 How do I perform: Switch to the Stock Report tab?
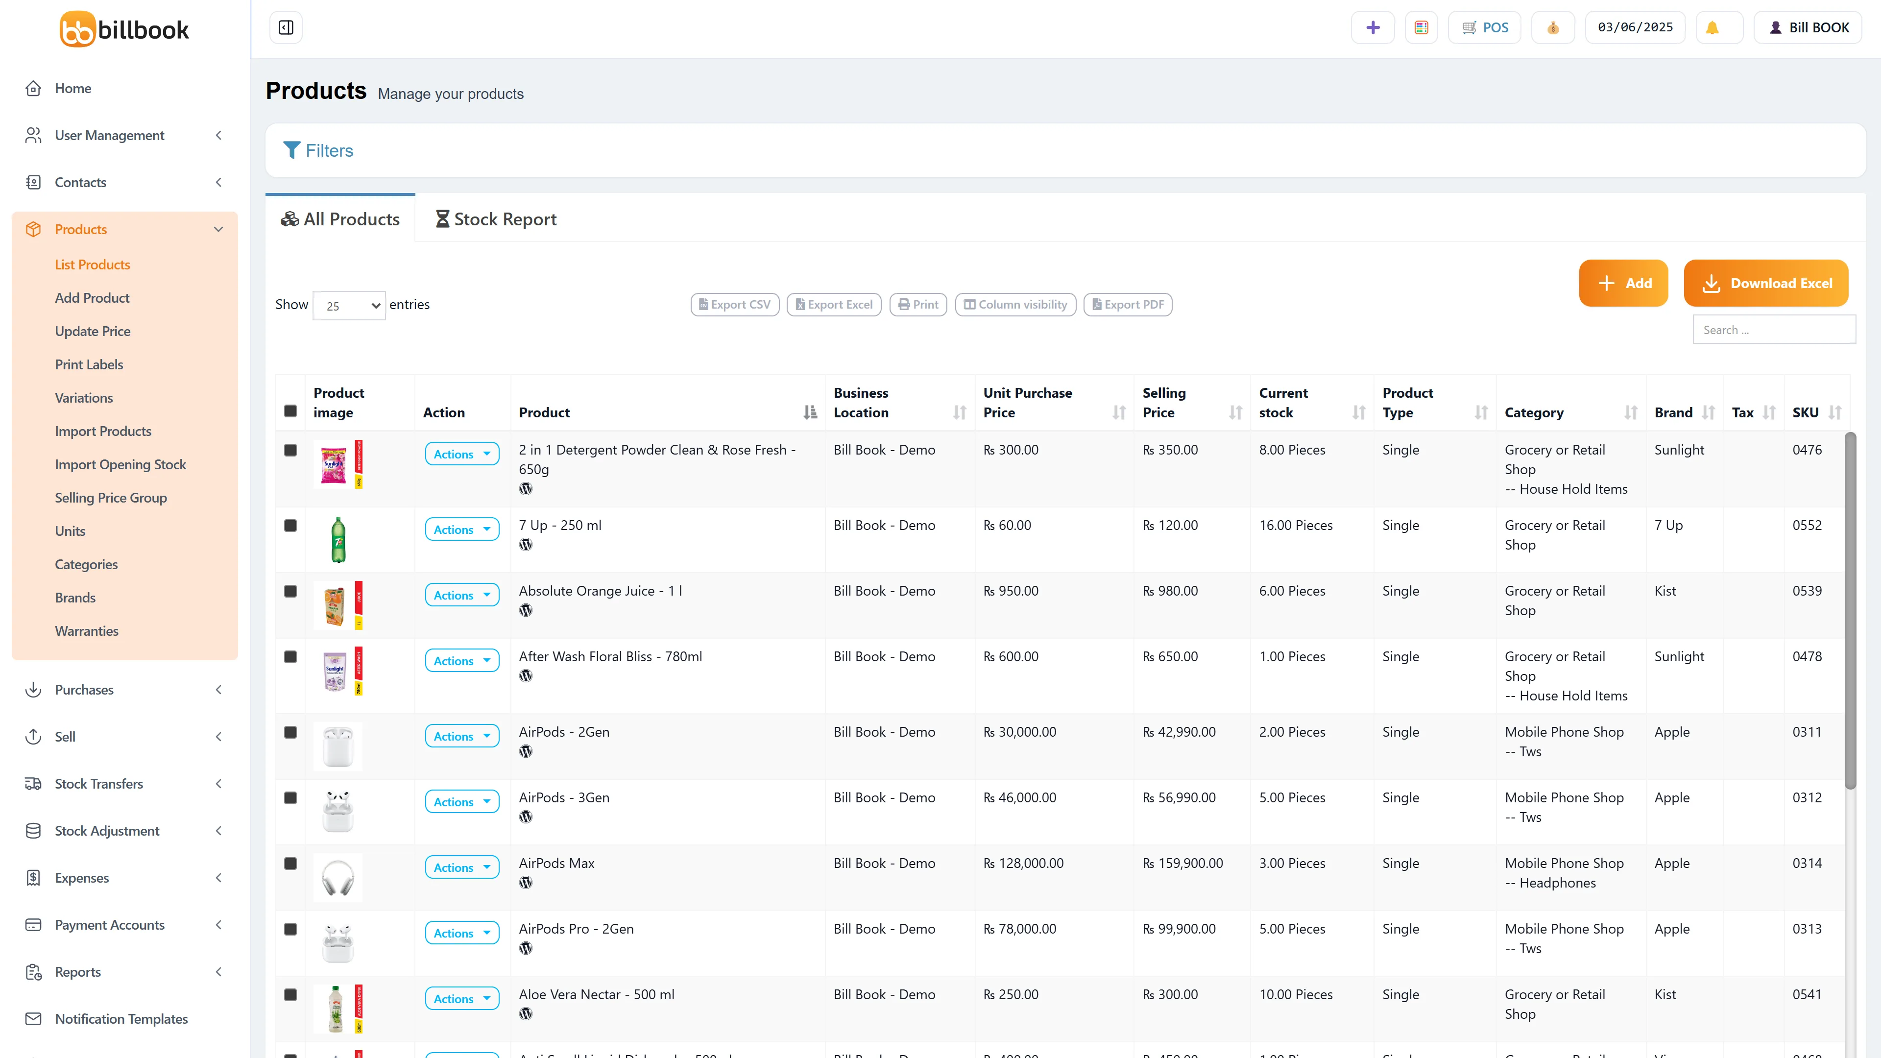point(496,219)
